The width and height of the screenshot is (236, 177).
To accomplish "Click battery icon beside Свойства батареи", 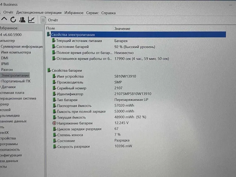I will point(49,70).
